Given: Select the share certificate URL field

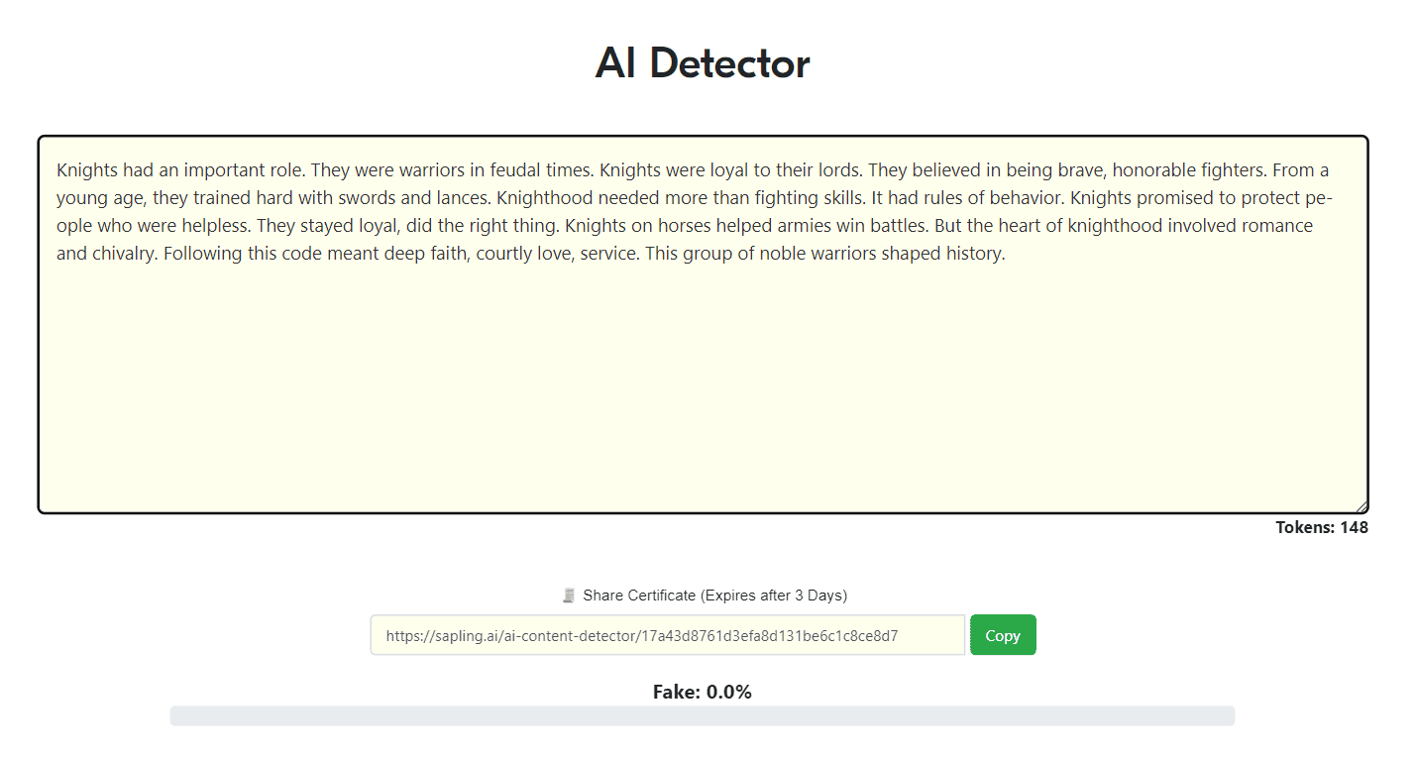Looking at the screenshot, I should pos(668,635).
